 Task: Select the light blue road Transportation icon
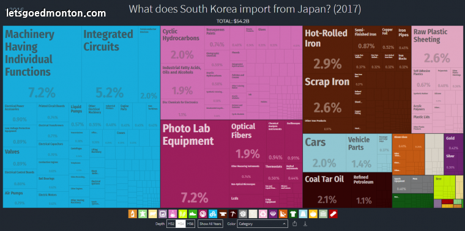point(303,214)
